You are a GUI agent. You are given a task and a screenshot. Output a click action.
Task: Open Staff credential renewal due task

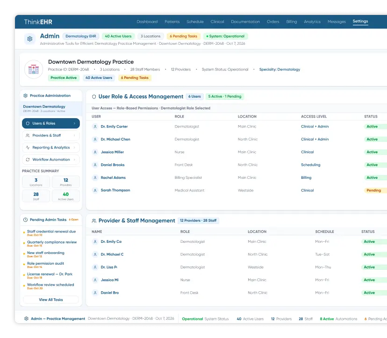click(51, 233)
